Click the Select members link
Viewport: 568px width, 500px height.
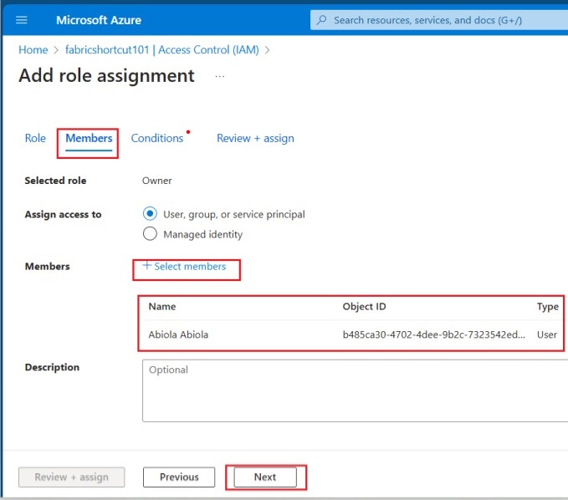(190, 267)
